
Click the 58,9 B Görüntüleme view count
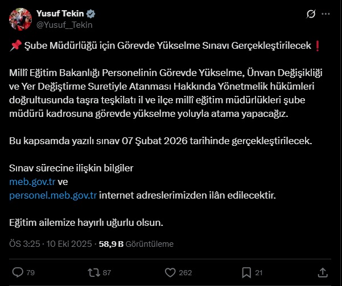point(137,244)
